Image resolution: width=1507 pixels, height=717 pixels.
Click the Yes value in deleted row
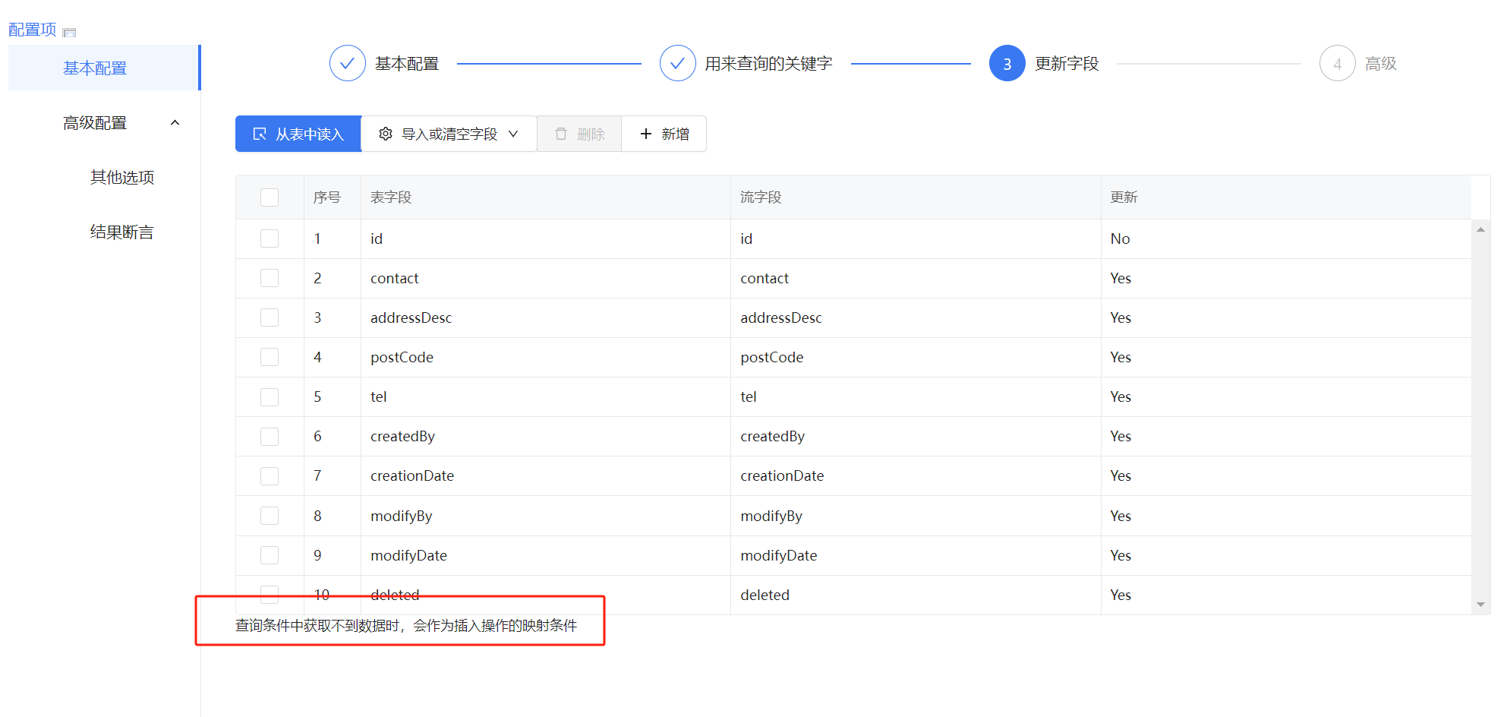coord(1121,595)
